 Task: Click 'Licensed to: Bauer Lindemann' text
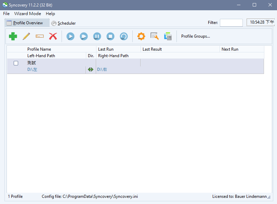coord(239,196)
